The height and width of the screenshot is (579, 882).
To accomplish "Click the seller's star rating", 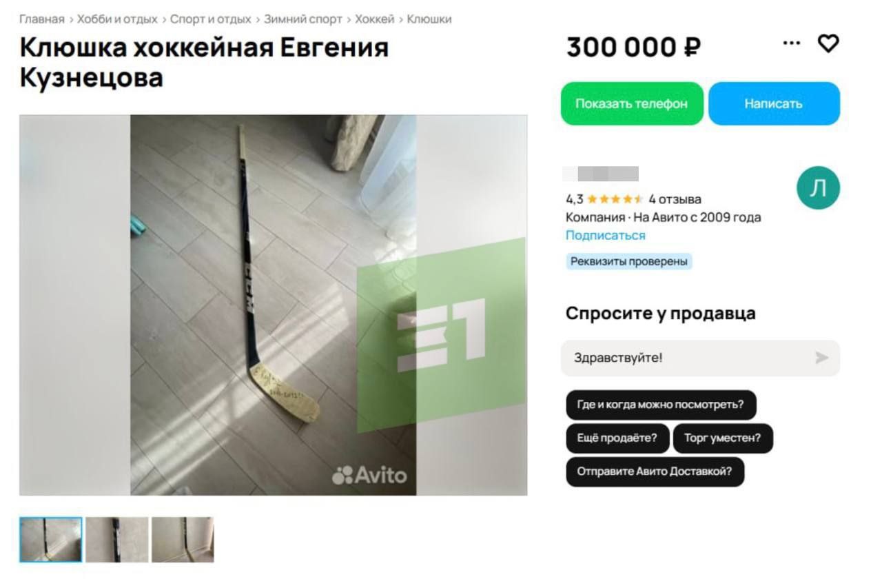I will pos(615,199).
